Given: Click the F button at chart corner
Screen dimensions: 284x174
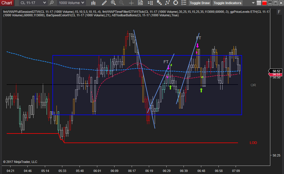Looking at the screenshot, I should [279, 12].
